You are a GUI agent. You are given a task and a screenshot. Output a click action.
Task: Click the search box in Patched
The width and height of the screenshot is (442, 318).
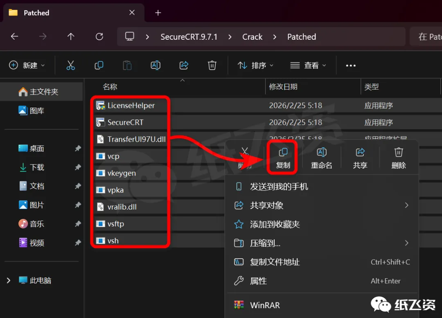tap(426, 37)
